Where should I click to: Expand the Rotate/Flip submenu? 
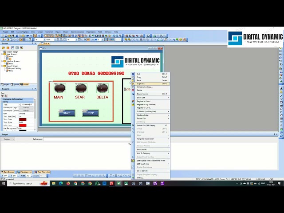[x=153, y=118]
